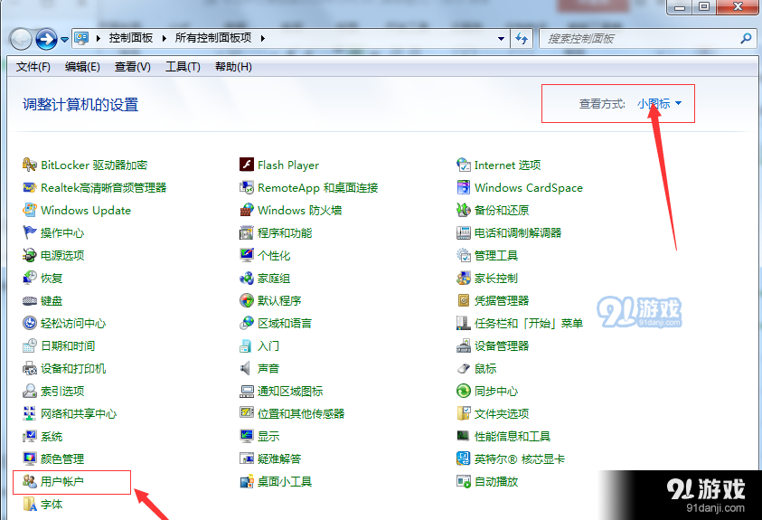Image resolution: width=762 pixels, height=520 pixels.
Task: Expand the arrow before 控制面板 breadcrumb
Action: click(99, 38)
